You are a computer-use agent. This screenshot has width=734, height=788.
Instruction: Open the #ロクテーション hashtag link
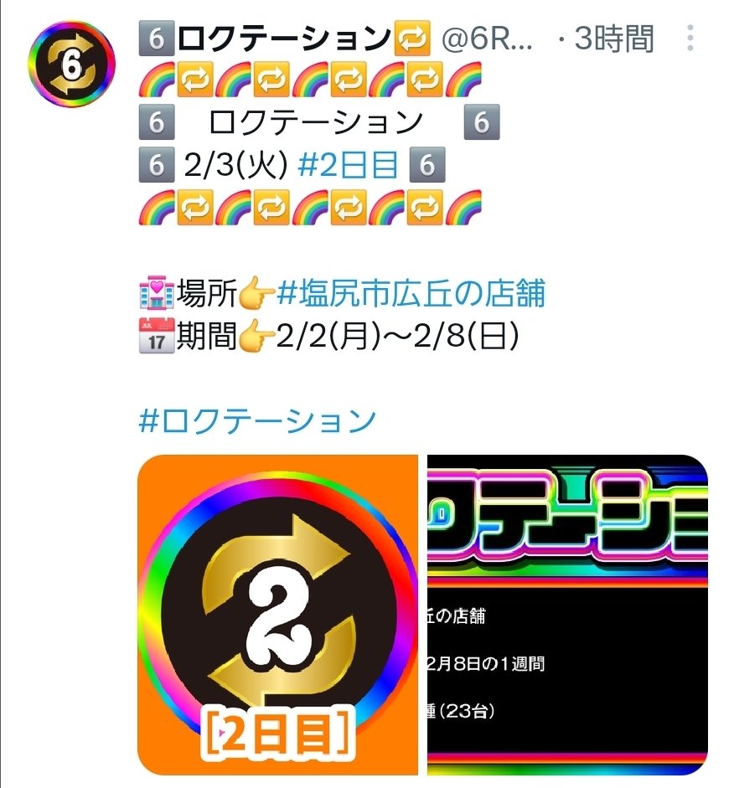(x=257, y=421)
